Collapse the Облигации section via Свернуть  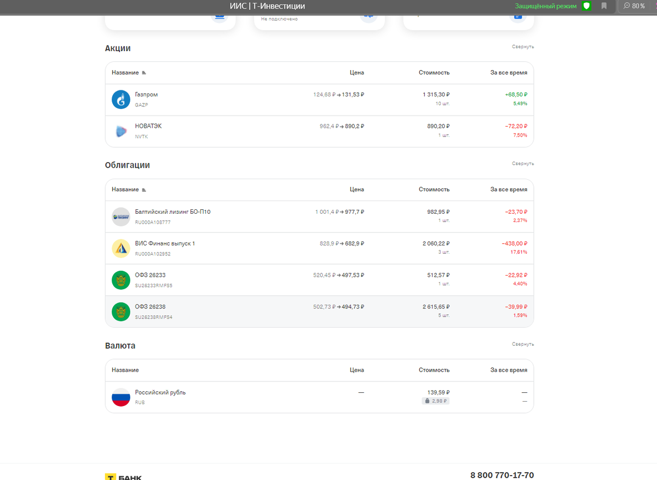pos(523,163)
